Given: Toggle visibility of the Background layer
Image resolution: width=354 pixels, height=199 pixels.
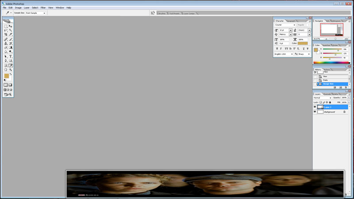Looking at the screenshot, I should (315, 112).
